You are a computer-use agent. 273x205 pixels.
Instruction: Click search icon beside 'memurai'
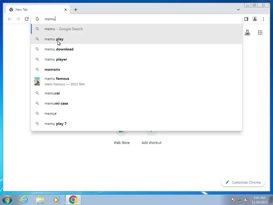point(37,93)
